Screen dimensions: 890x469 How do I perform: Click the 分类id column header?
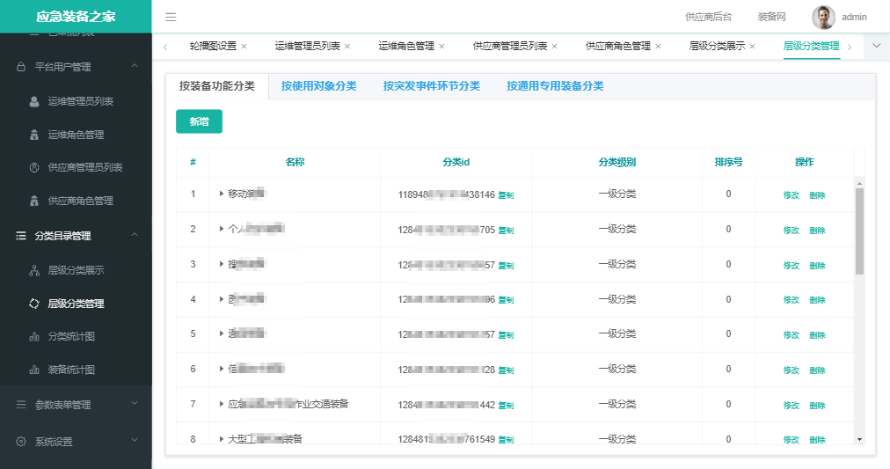456,163
